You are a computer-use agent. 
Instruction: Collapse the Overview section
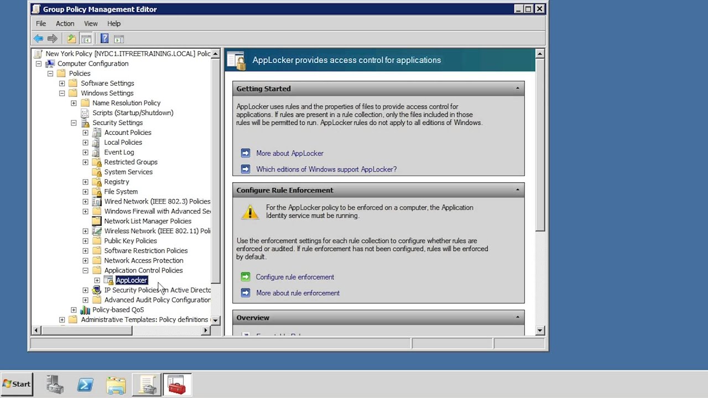click(517, 318)
